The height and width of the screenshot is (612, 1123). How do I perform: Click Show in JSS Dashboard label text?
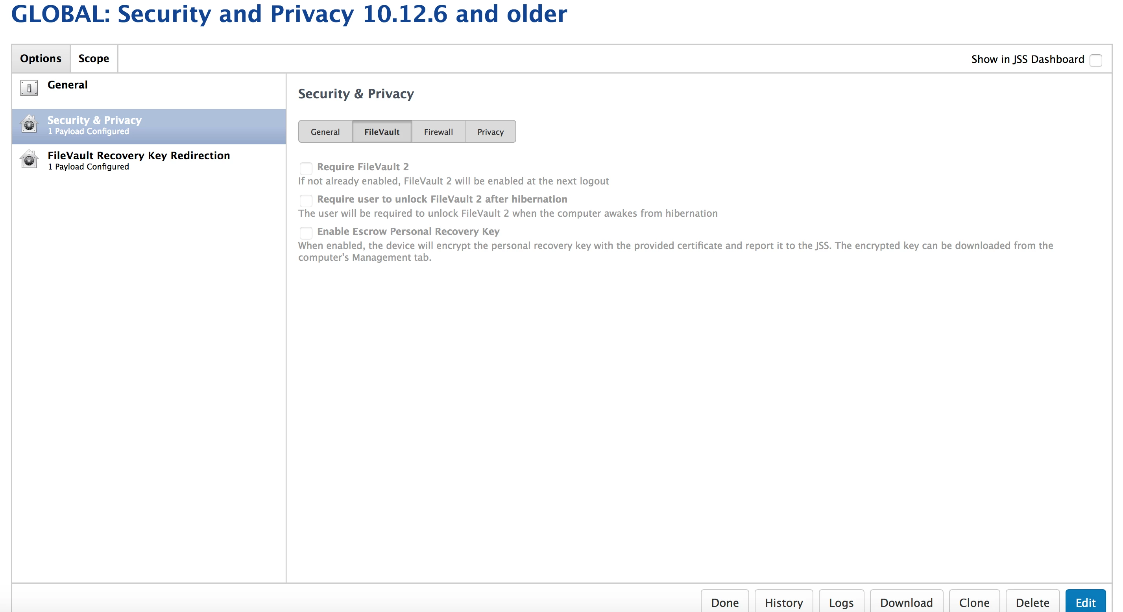coord(1027,59)
